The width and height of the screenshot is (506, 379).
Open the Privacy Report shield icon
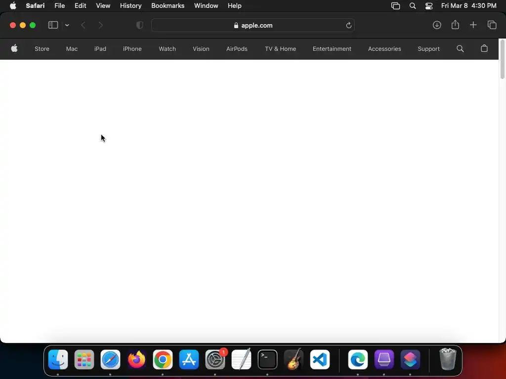pyautogui.click(x=140, y=25)
